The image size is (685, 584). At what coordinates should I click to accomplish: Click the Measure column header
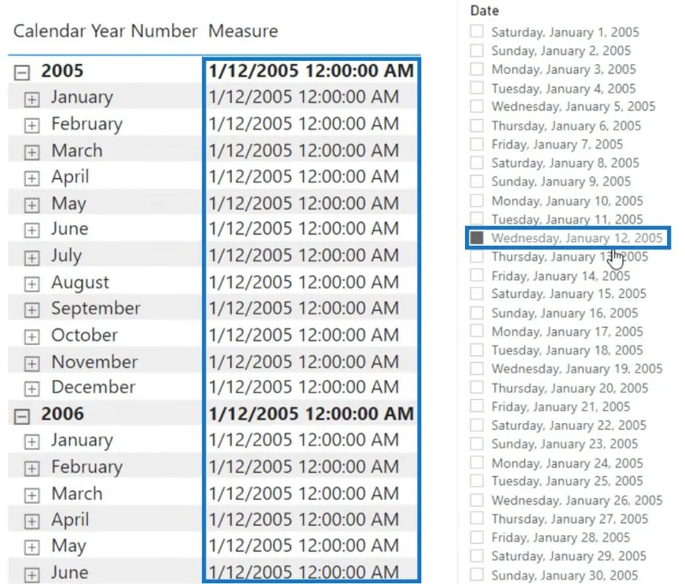pyautogui.click(x=243, y=31)
